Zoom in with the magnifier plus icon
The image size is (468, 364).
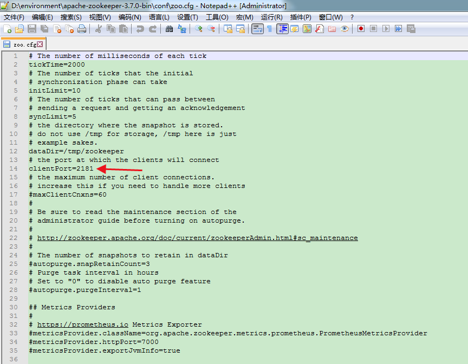198,29
